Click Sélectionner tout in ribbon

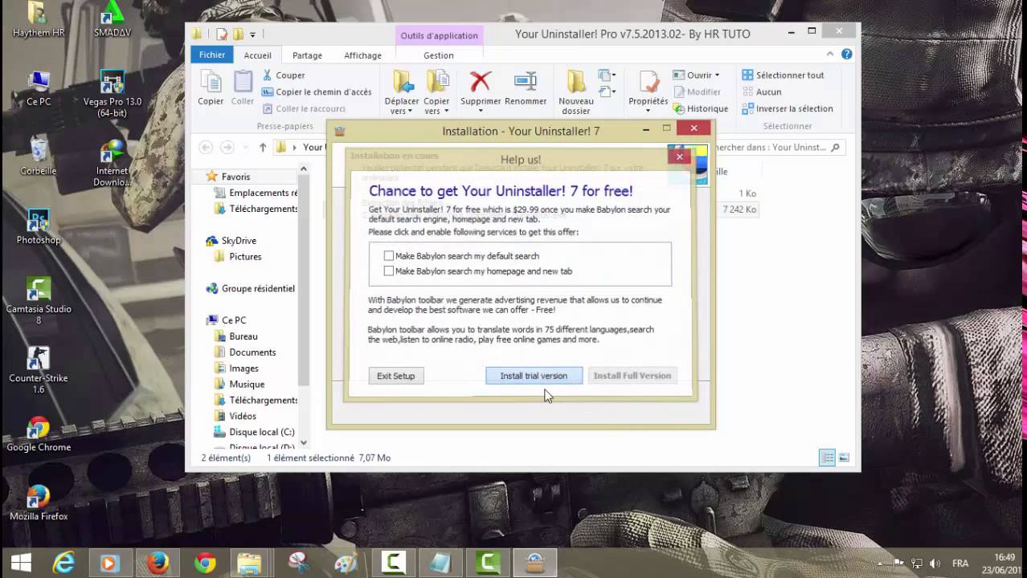[x=783, y=75]
